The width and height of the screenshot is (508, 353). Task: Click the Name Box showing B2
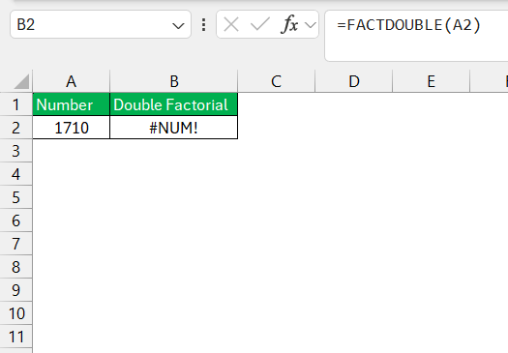(101, 24)
